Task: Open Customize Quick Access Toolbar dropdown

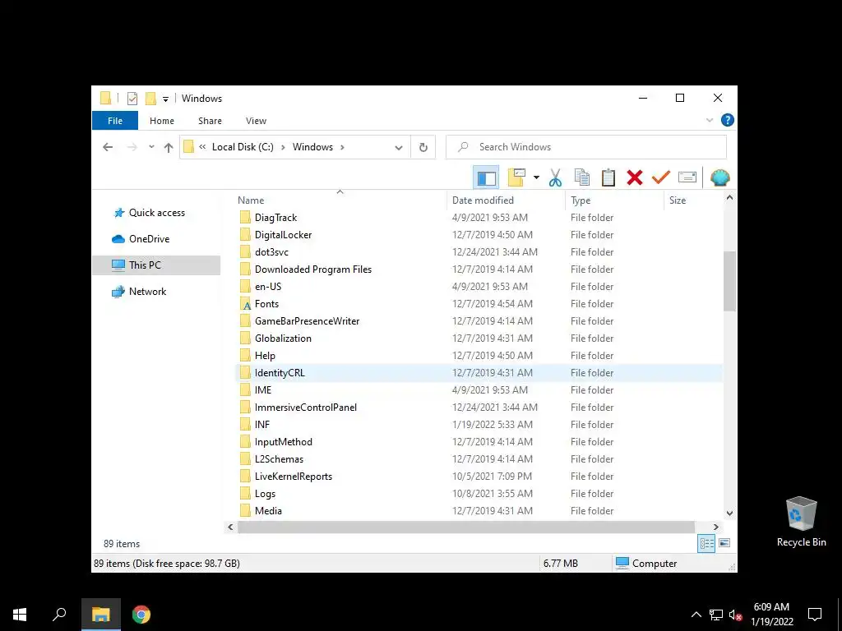Action: tap(165, 99)
